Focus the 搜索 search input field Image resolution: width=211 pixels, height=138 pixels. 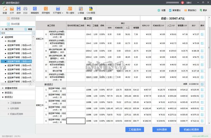[16, 33]
